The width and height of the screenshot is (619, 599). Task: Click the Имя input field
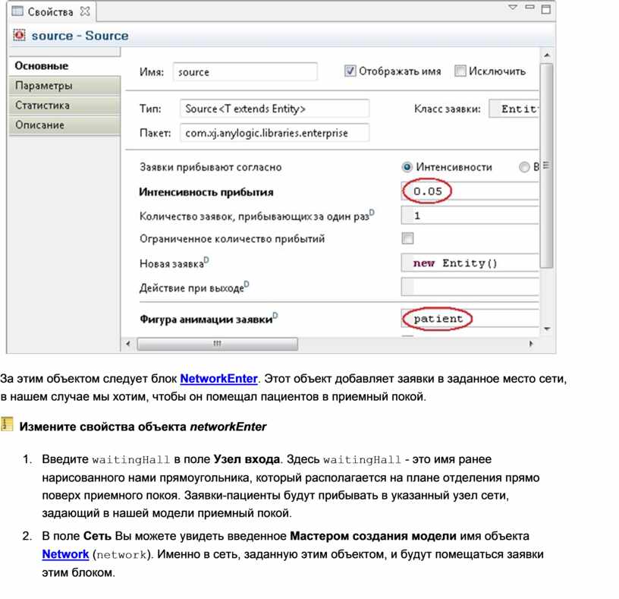pos(245,72)
